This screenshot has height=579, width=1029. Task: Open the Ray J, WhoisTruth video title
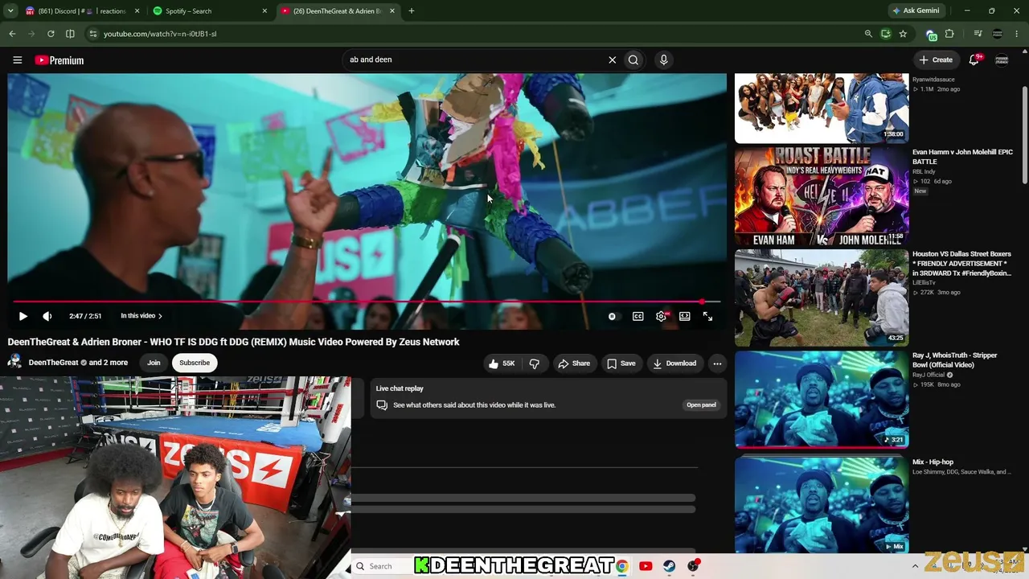(x=954, y=360)
